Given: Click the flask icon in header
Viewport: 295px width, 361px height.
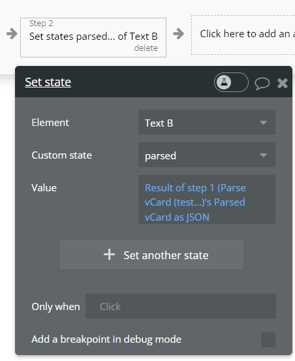Looking at the screenshot, I should click(224, 82).
